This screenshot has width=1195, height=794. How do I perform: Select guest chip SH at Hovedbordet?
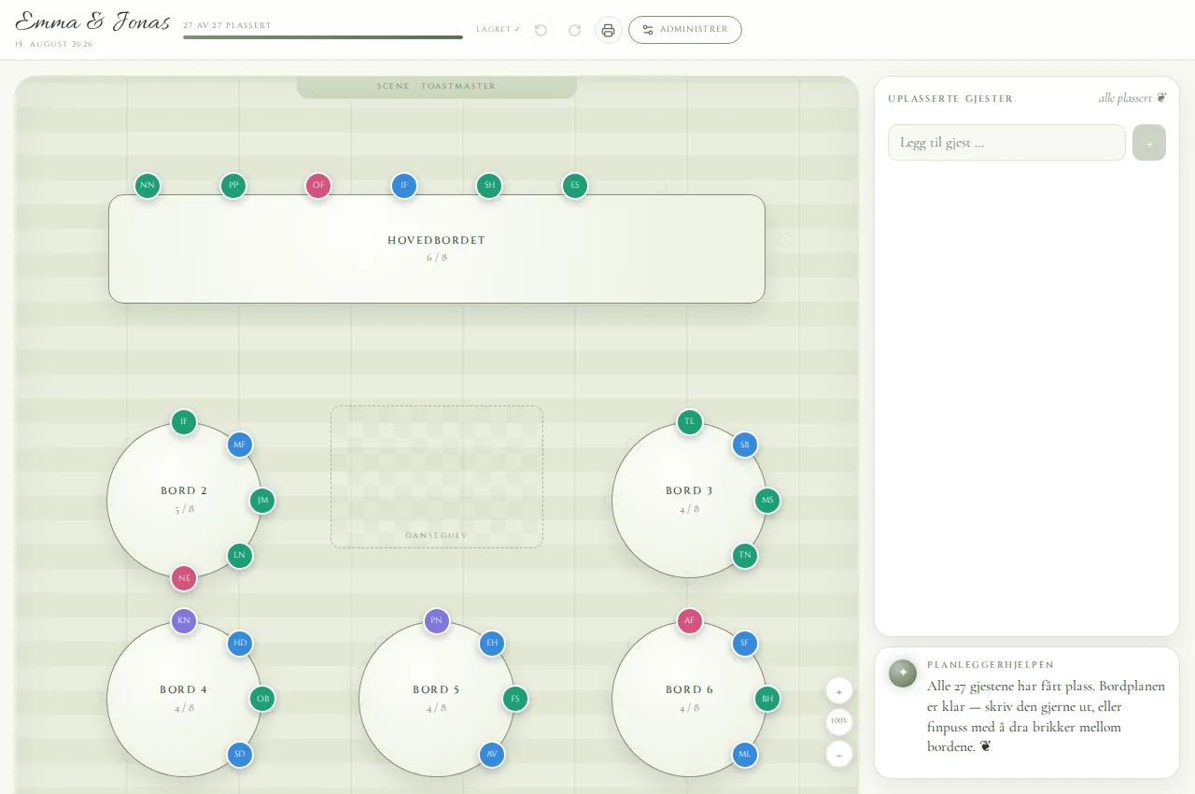click(489, 186)
